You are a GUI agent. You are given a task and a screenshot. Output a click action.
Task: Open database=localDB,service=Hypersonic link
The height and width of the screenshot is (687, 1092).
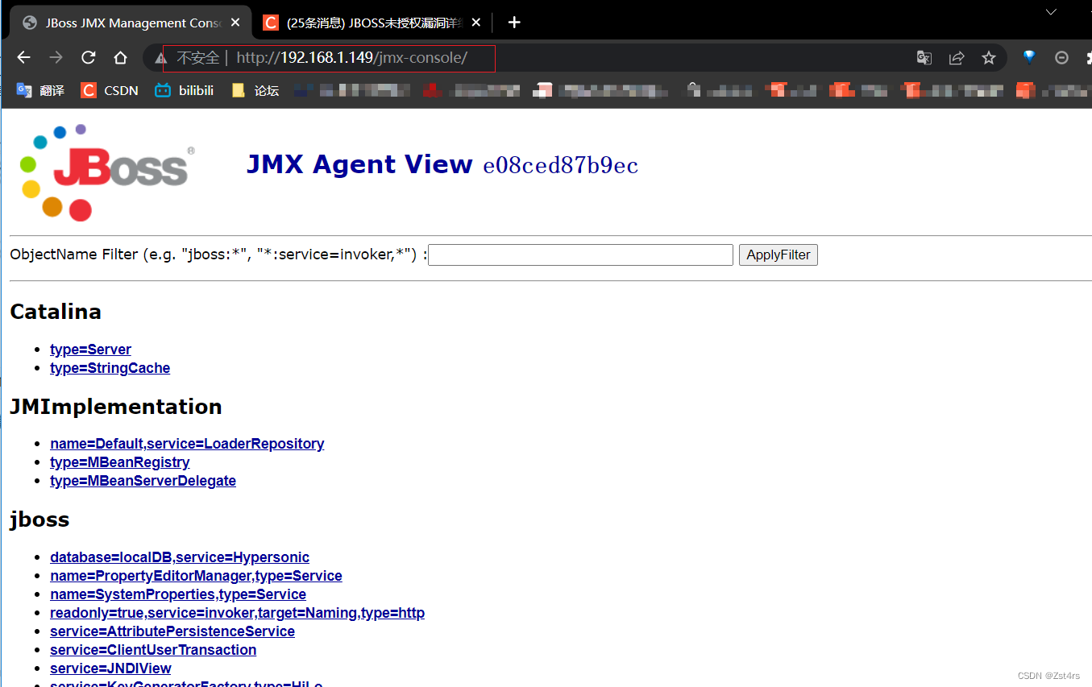tap(180, 557)
